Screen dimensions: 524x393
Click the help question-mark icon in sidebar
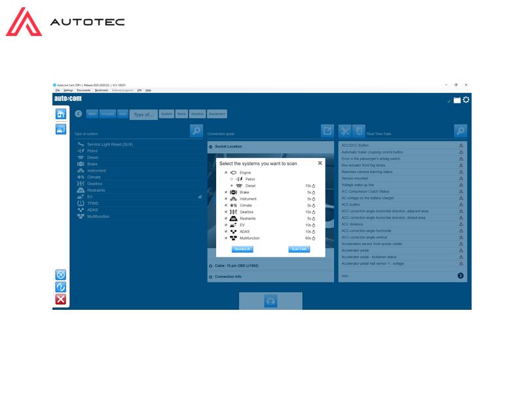pyautogui.click(x=61, y=287)
